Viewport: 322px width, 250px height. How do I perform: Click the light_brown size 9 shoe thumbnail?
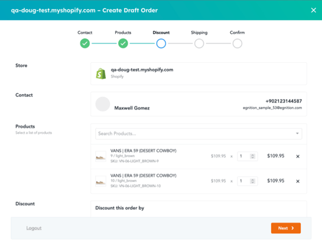coord(100,156)
